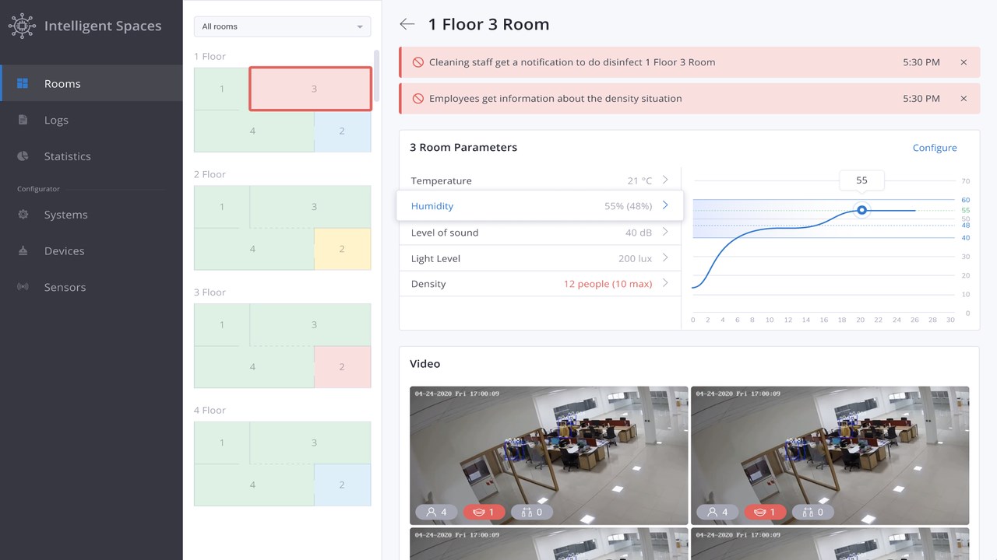Select the Humidity parameter row
997x560 pixels.
point(540,205)
